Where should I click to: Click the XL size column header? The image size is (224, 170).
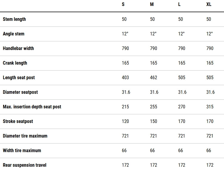pos(209,4)
